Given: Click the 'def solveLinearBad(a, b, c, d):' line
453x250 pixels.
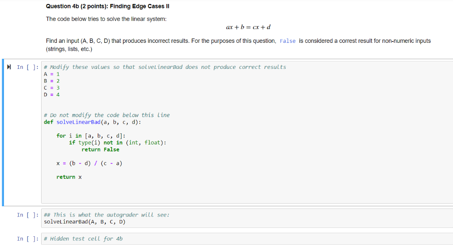Looking at the screenshot, I should [92, 122].
